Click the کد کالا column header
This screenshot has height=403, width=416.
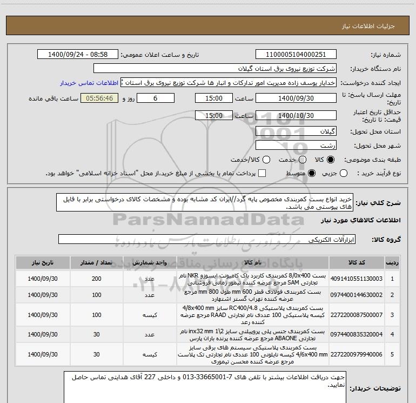(x=357, y=263)
